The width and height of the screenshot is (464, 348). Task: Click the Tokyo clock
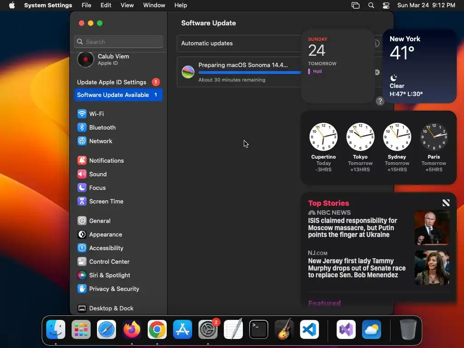point(360,137)
